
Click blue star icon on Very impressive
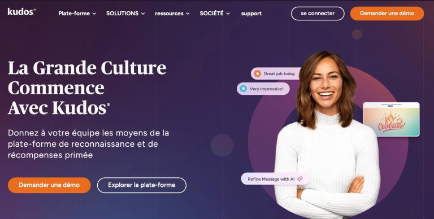[x=244, y=89]
